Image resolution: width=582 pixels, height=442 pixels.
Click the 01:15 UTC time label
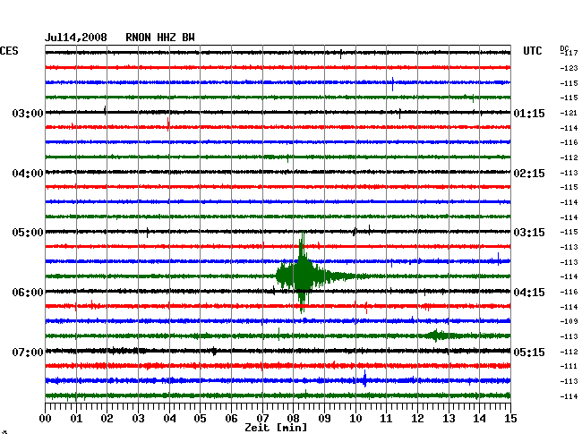529,113
